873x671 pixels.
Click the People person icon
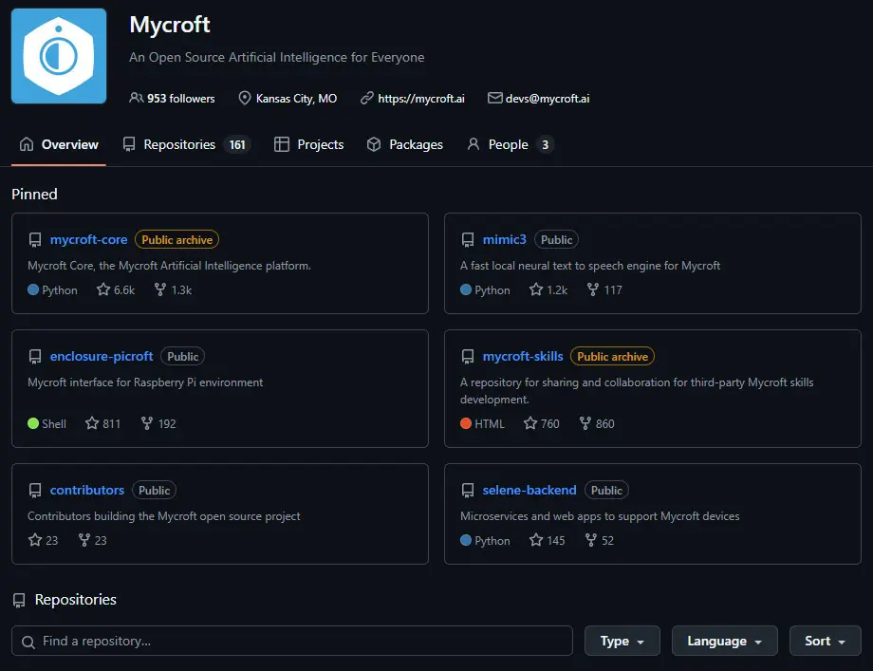(x=474, y=144)
